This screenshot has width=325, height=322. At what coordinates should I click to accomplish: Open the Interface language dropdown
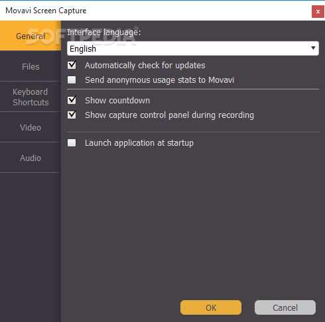click(193, 48)
